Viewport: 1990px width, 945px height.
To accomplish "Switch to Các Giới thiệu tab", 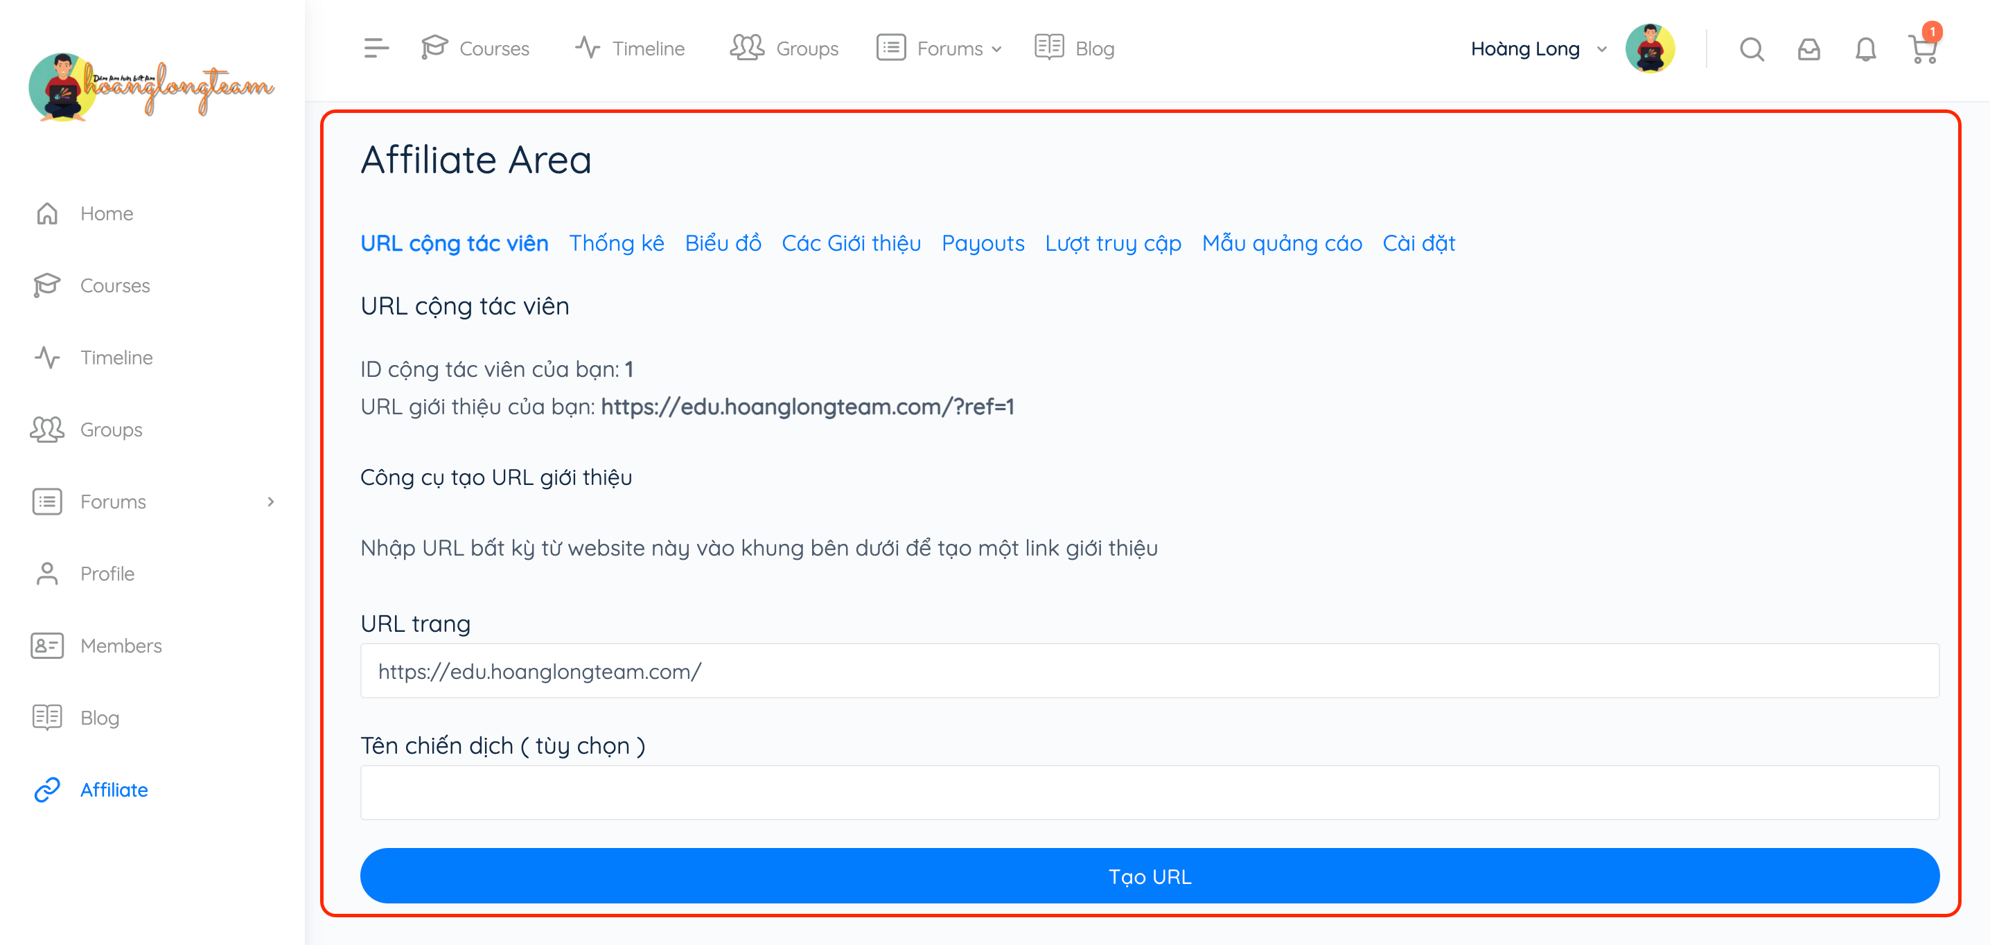I will (852, 243).
